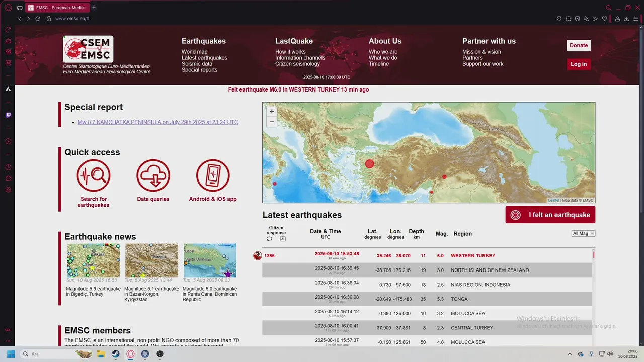
Task: Click the I felt an earthquake button
Action: [550, 215]
